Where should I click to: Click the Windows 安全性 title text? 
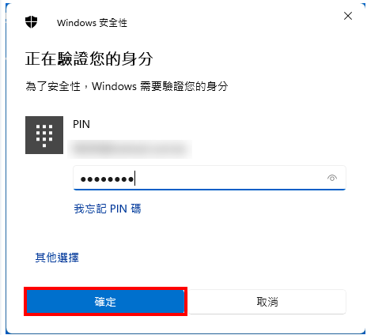click(x=92, y=23)
